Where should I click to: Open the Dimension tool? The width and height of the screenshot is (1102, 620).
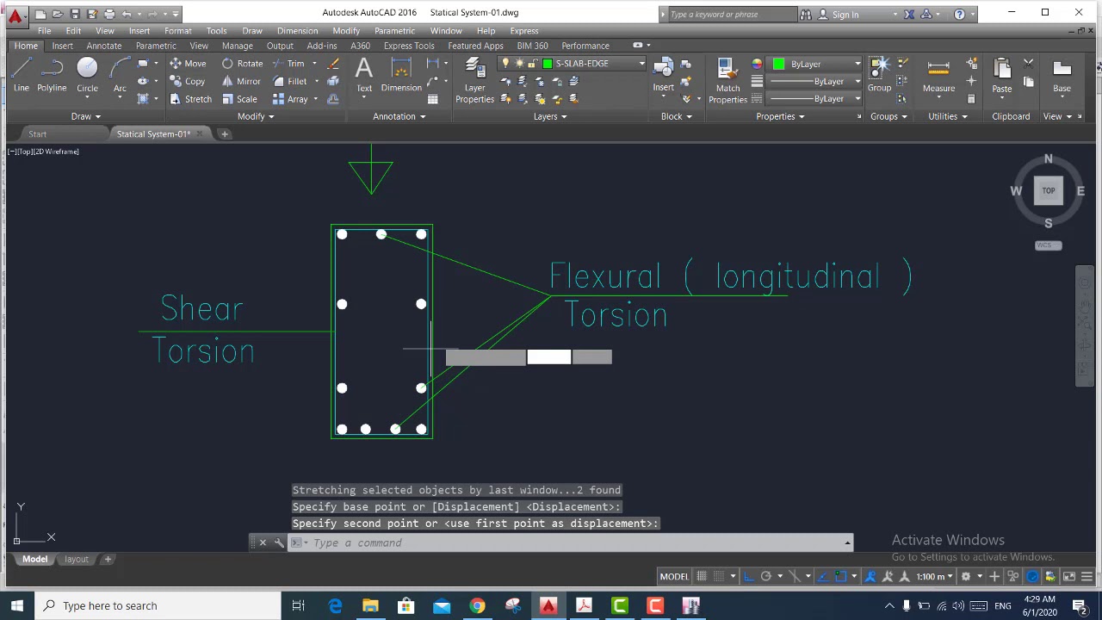(x=401, y=75)
